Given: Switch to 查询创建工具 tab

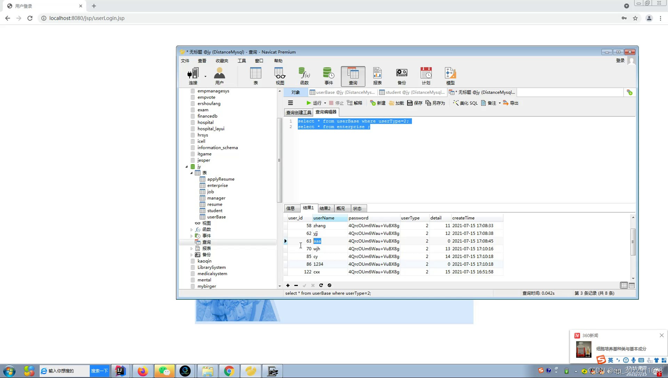Looking at the screenshot, I should pyautogui.click(x=299, y=113).
